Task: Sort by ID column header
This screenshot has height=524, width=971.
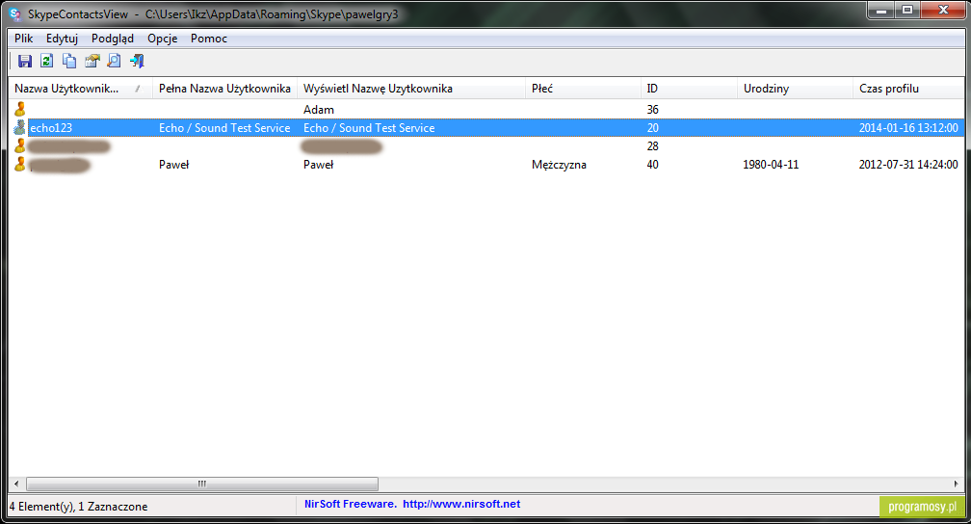Action: 689,89
